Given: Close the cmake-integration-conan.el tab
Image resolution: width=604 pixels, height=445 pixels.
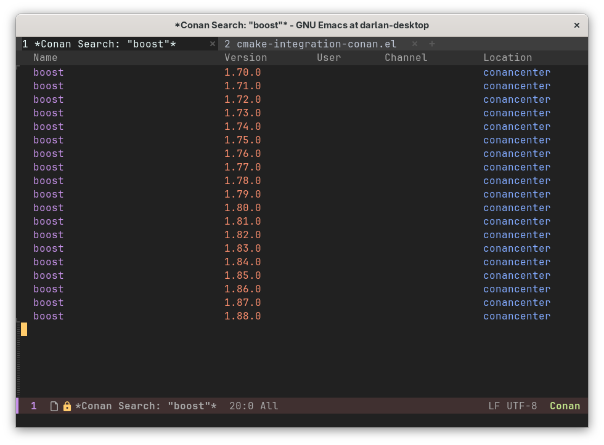Looking at the screenshot, I should pyautogui.click(x=414, y=44).
